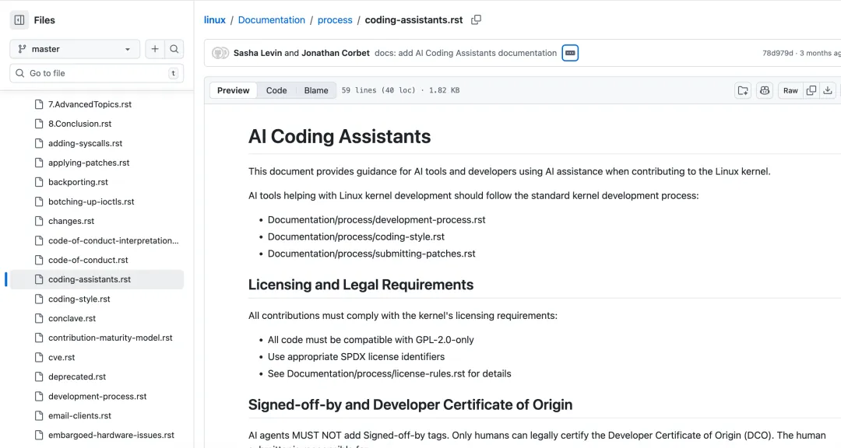The image size is (841, 448).
Task: Go to Documentation breadcrumb link
Action: coord(272,19)
